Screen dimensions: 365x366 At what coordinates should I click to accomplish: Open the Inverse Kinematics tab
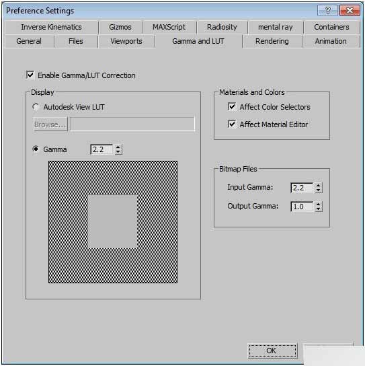52,27
